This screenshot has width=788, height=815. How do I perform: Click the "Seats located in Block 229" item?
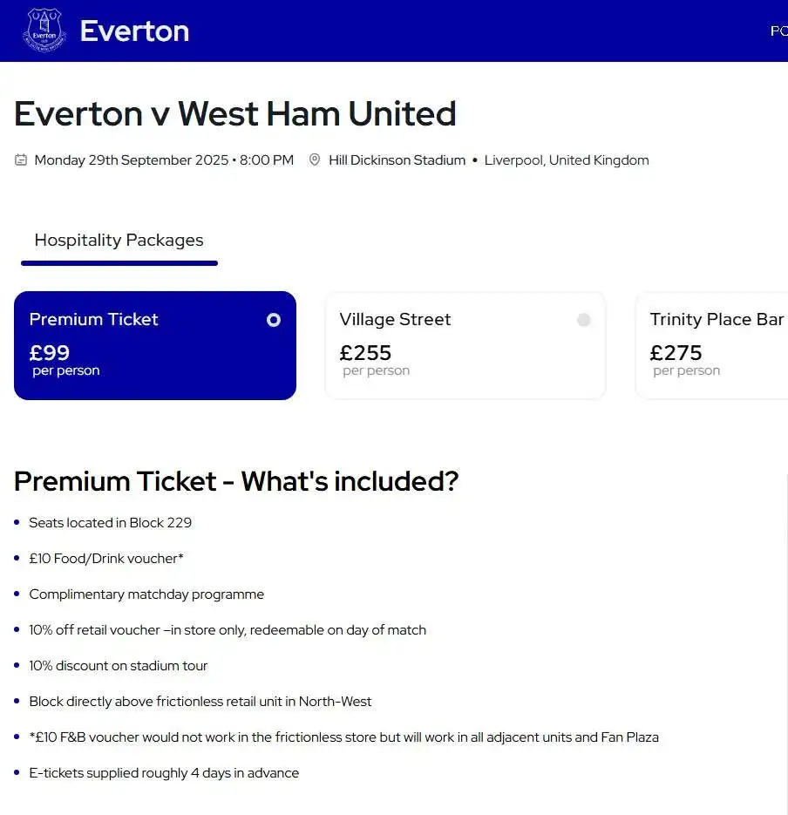110,523
